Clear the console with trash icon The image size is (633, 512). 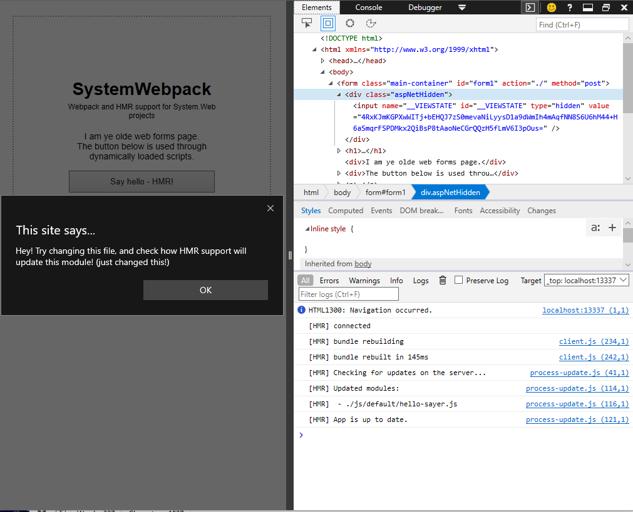(443, 280)
